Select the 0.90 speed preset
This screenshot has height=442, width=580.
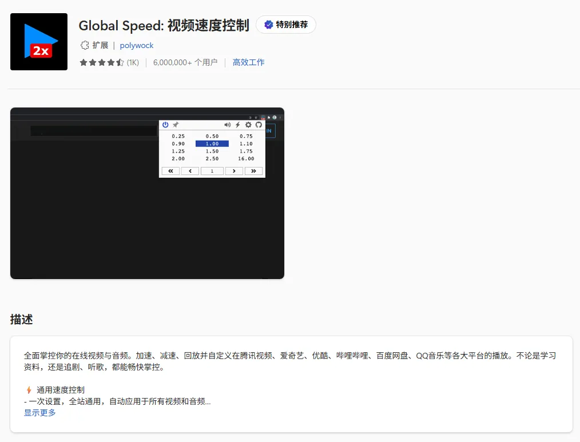coord(178,144)
